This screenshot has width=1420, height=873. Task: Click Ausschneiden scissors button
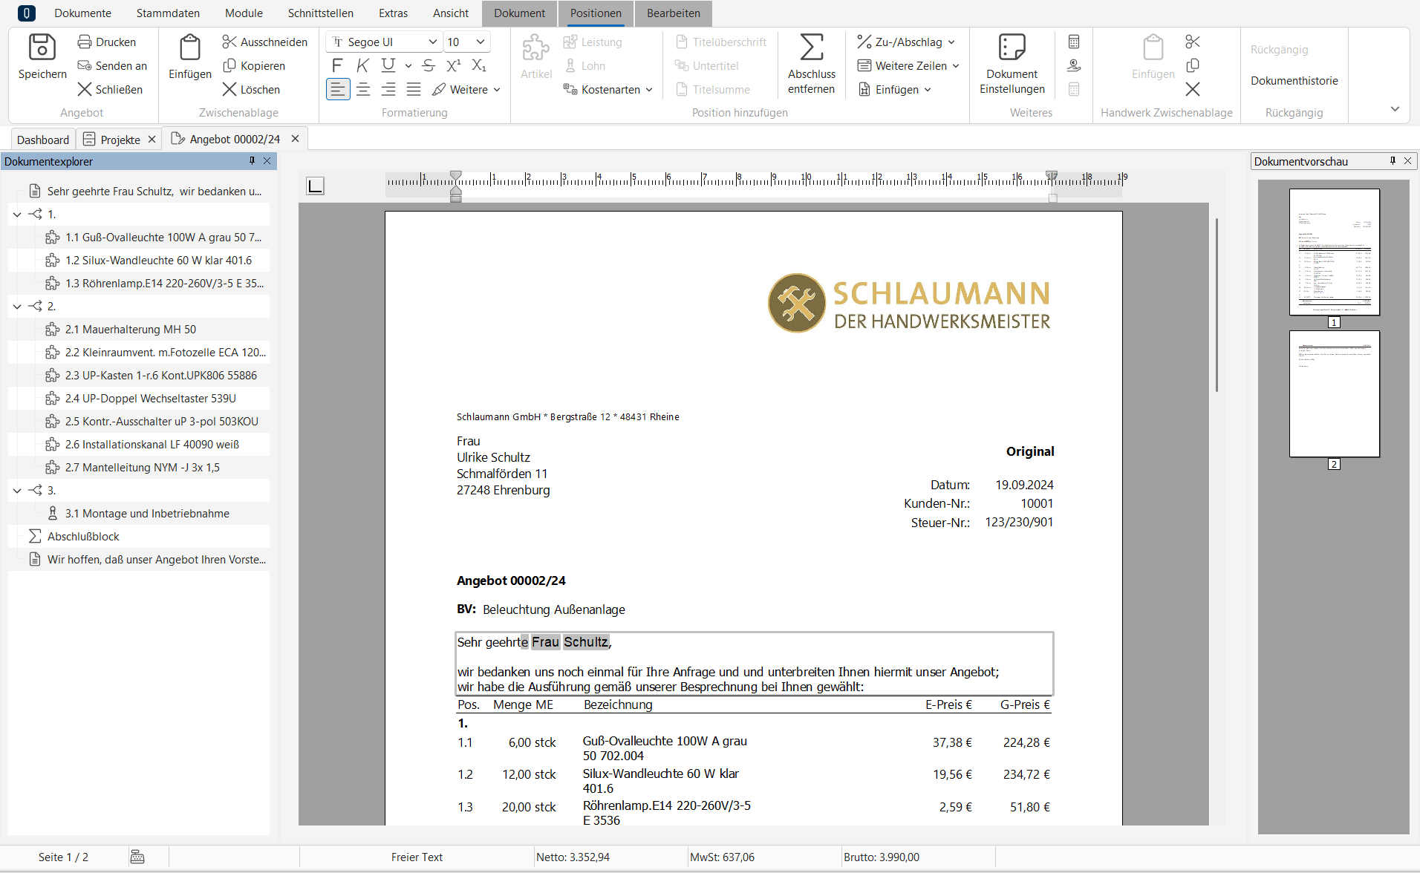[264, 42]
